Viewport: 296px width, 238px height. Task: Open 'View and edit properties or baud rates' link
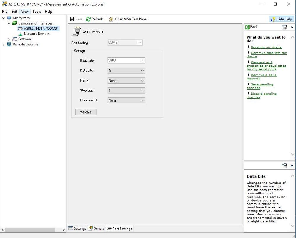(x=266, y=66)
